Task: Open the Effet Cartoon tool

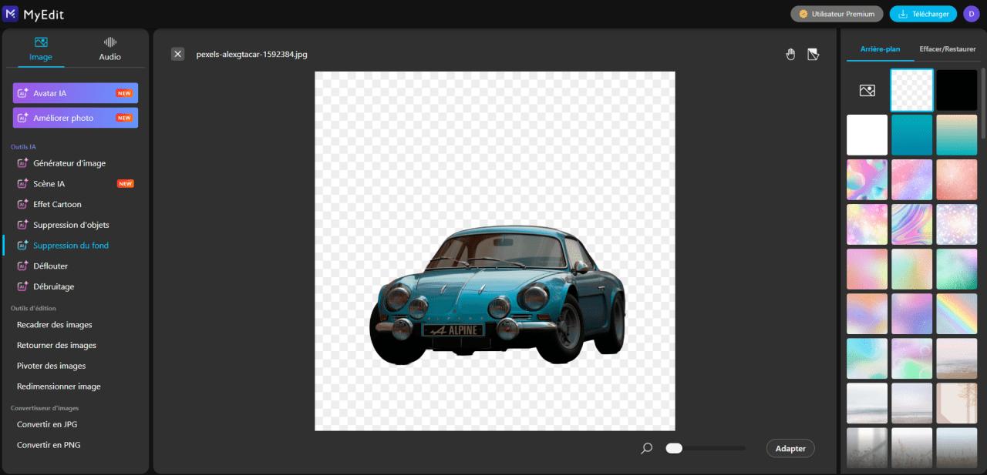Action: pos(56,204)
